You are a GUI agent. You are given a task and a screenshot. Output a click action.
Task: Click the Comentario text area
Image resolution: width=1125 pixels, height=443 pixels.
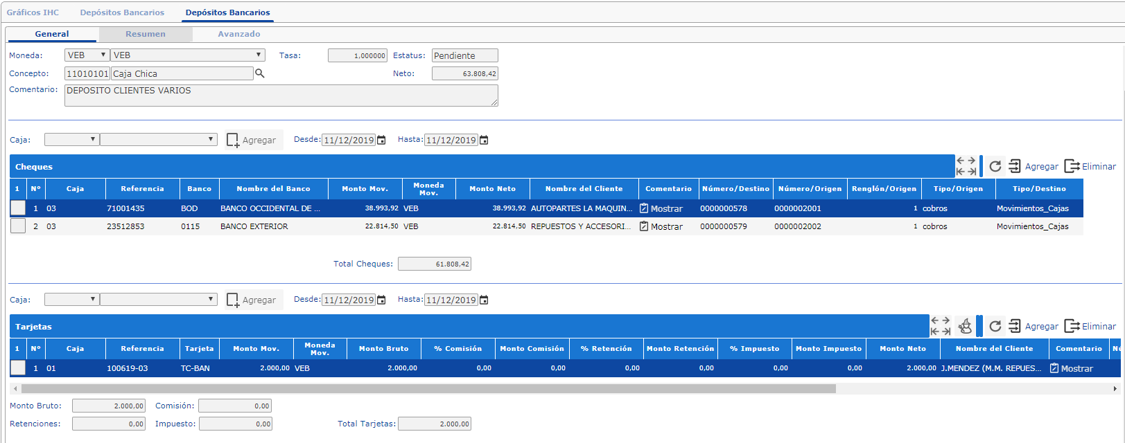tap(281, 96)
